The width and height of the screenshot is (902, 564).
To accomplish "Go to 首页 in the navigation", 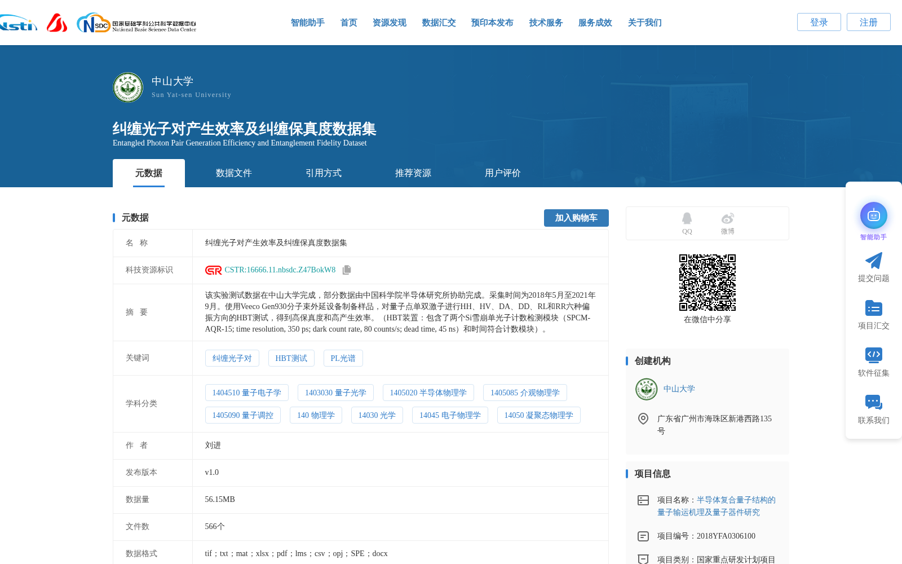I will [348, 23].
